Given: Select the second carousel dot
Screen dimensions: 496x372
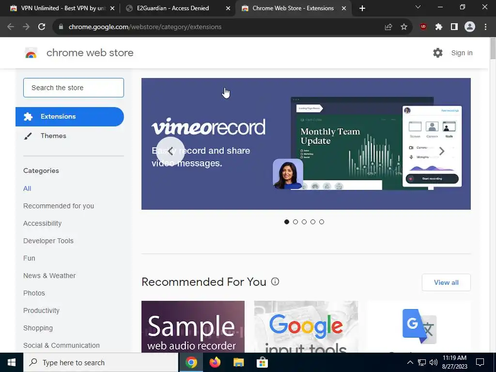Looking at the screenshot, I should pos(295,222).
